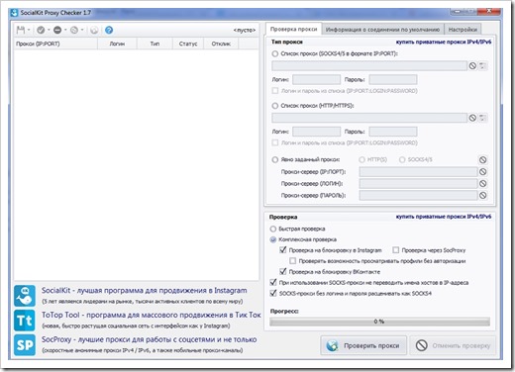This screenshot has height=372, width=515.
Task: Select 'Явно заданный прокси' radio button
Action: pyautogui.click(x=275, y=159)
